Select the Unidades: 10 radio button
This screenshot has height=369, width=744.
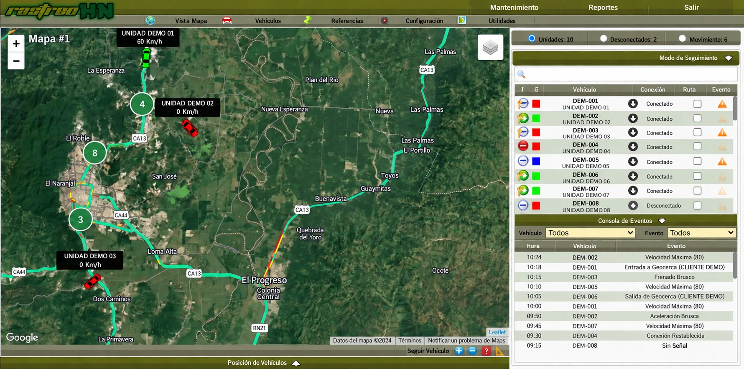[x=532, y=38]
